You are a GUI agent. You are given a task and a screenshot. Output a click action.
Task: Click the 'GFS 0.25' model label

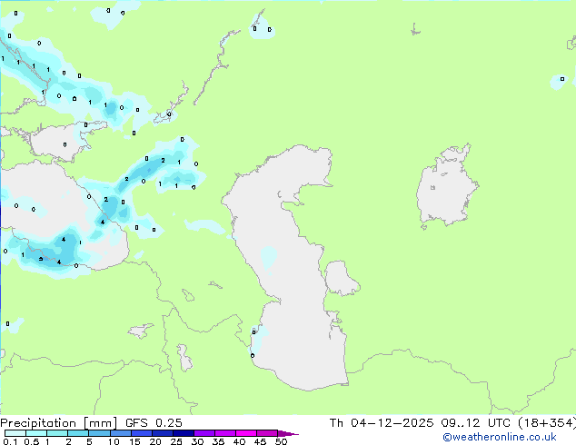[x=154, y=423]
